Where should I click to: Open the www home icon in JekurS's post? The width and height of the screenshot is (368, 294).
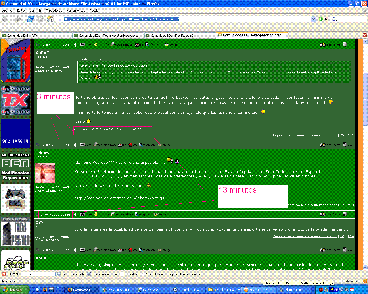tap(133, 145)
